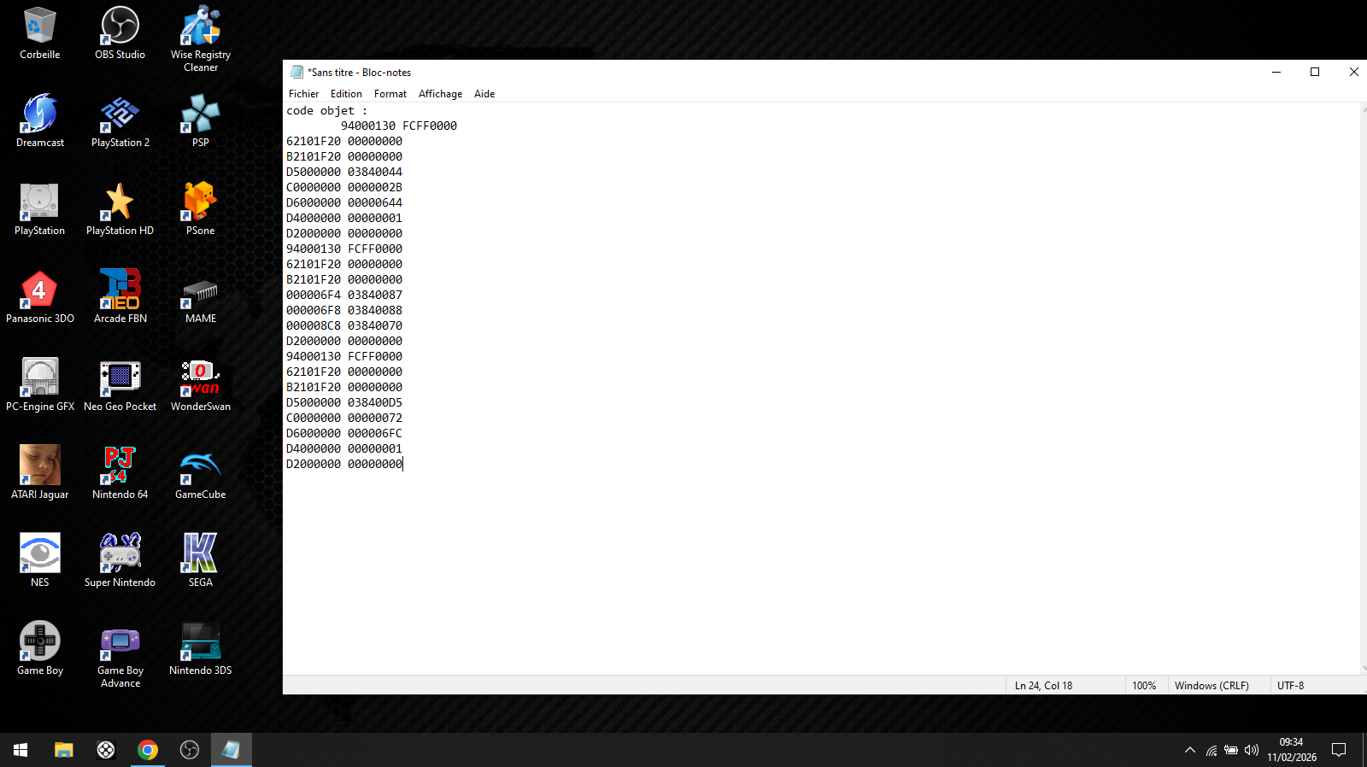Open the Windows Start button
This screenshot has height=767, width=1367.
(x=21, y=750)
